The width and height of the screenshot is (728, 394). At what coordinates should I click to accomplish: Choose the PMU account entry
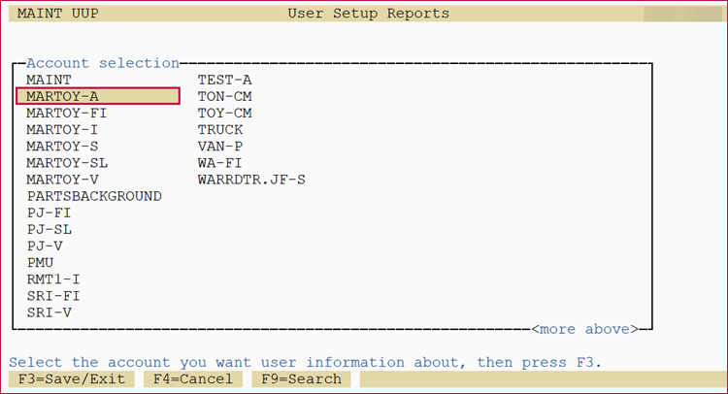click(x=40, y=263)
